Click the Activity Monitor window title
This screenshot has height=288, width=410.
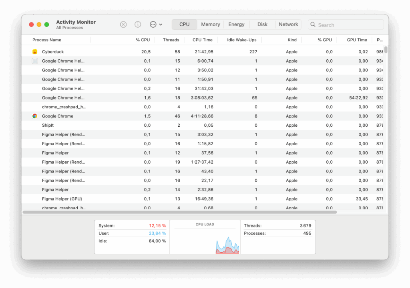tap(76, 22)
